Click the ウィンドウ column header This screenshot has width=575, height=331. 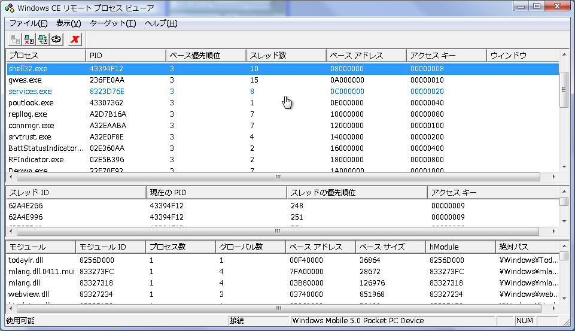click(523, 56)
